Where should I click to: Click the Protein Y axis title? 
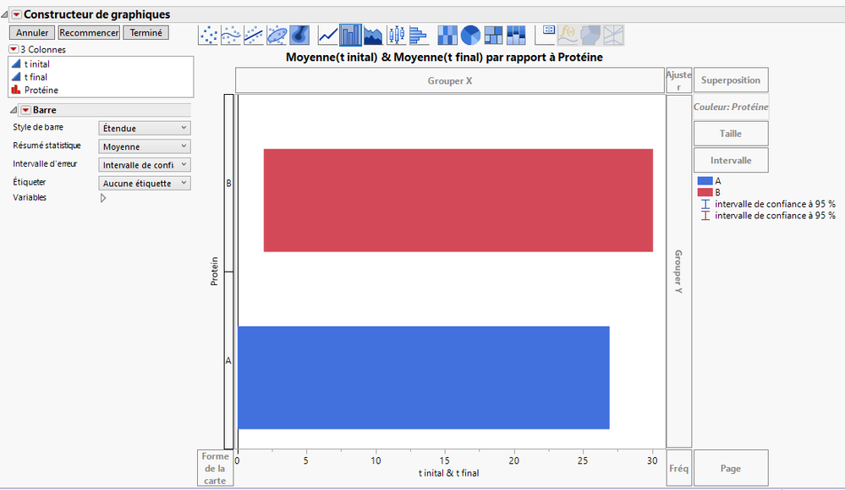pyautogui.click(x=215, y=271)
